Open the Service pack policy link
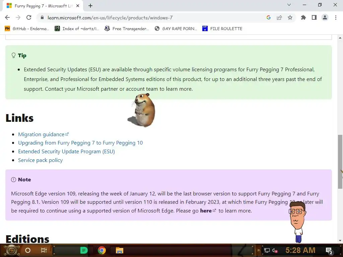 click(40, 160)
